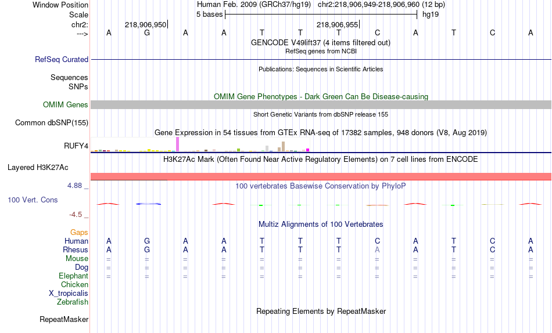Click 'Repeating Elements by RepeatMasker' title
Screen dimensions: 552x333
click(x=321, y=312)
